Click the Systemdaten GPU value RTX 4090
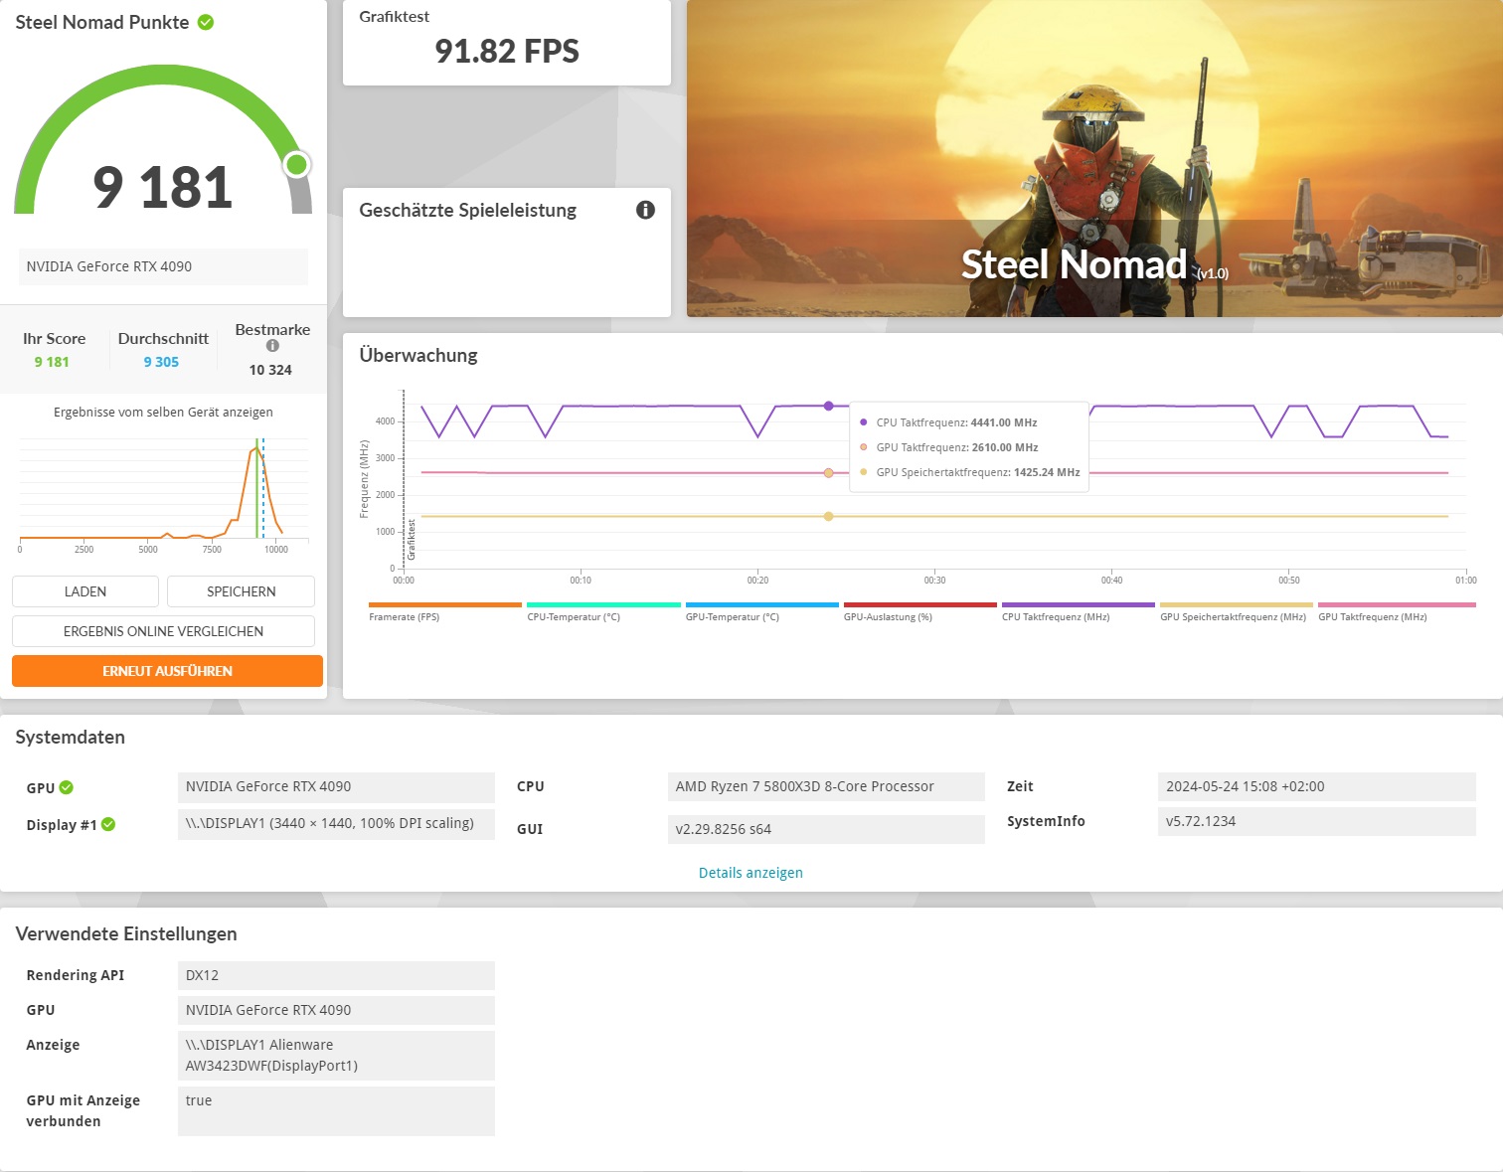The height and width of the screenshot is (1172, 1503). [336, 786]
